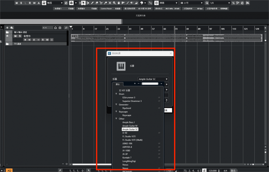Solo the audio track with S button
Image resolution: width=269 pixels, height=172 pixels.
click(x=20, y=36)
